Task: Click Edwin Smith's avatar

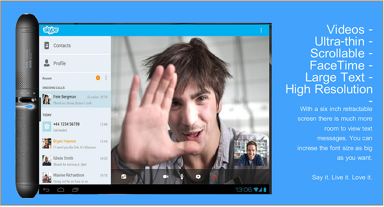Action: [x=47, y=161]
